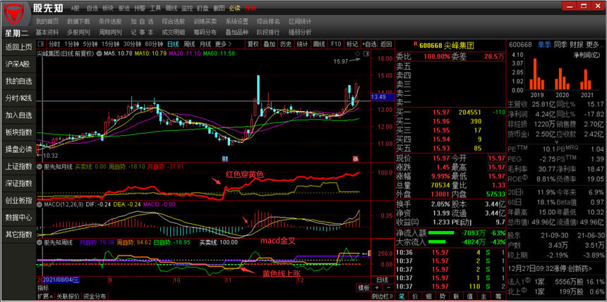This screenshot has height=302, width=607.
Task: Click the 复权 button
Action: tap(253, 44)
